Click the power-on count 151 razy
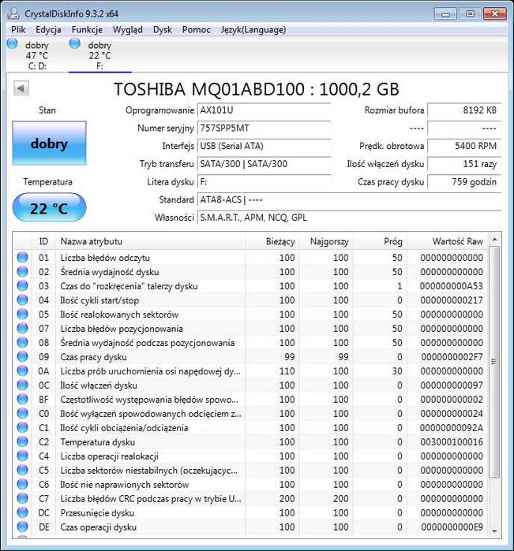 coord(464,164)
